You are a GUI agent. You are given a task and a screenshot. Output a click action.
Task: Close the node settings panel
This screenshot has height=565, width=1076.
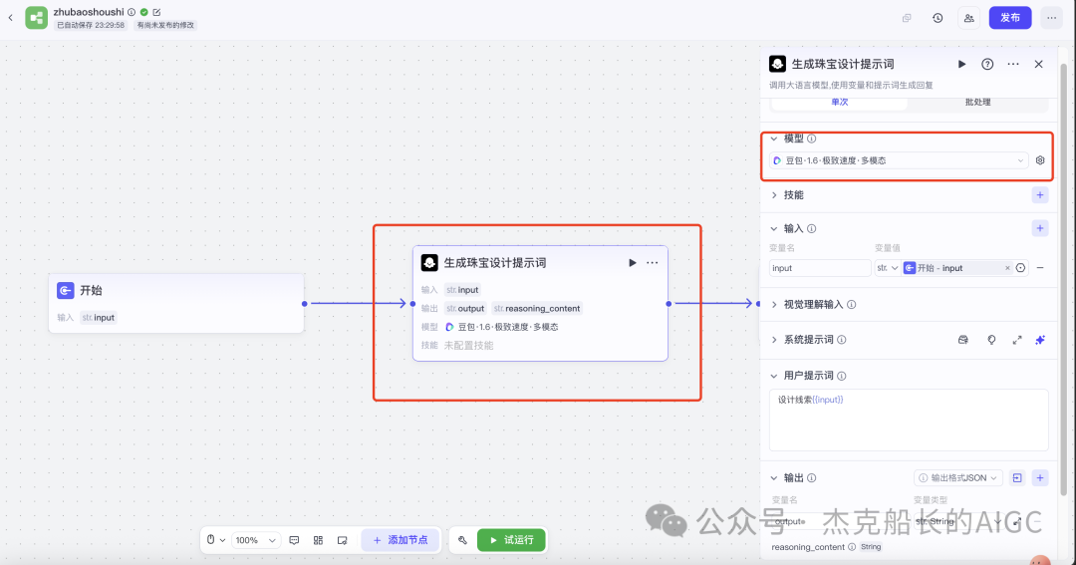[1038, 64]
